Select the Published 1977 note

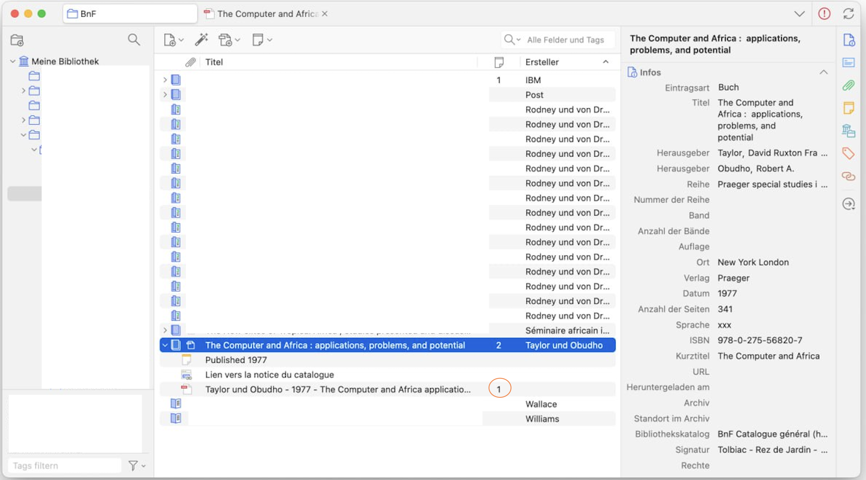click(236, 360)
